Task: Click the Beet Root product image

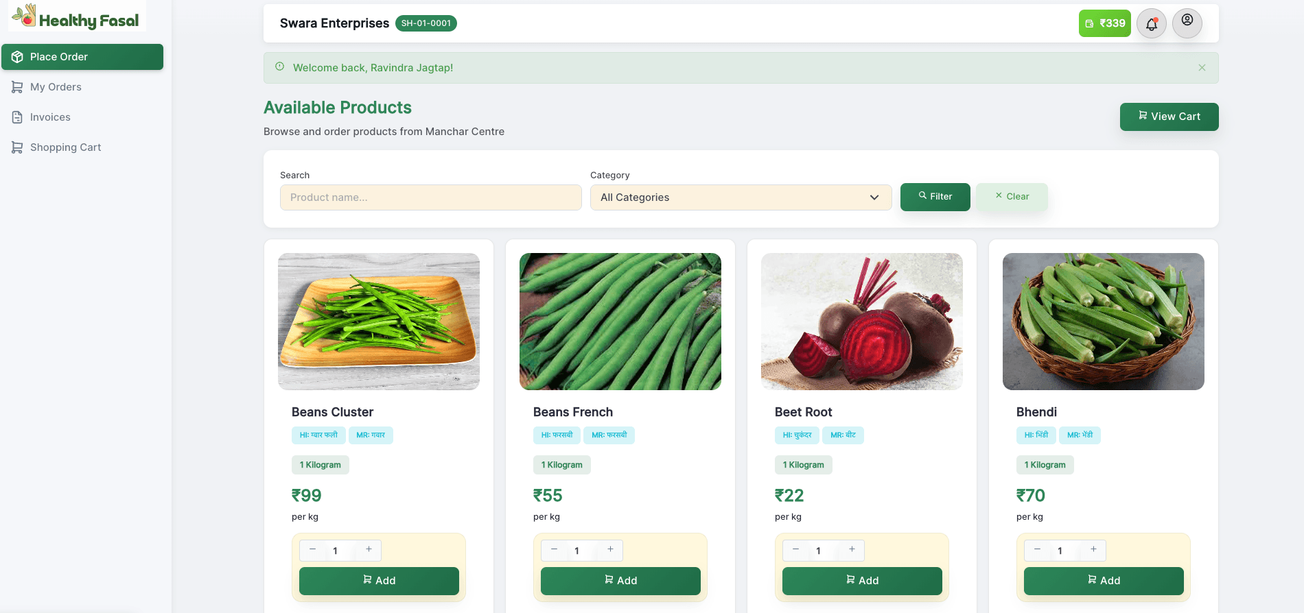Action: (861, 322)
